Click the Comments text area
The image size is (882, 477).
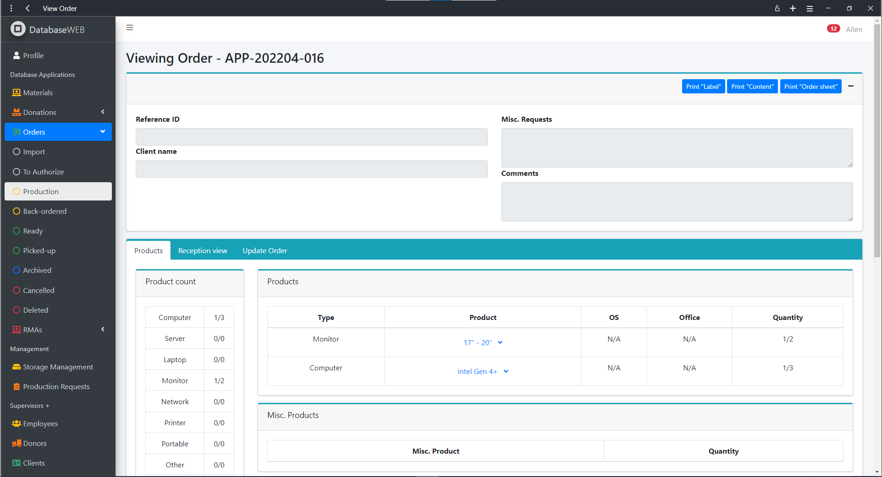[x=677, y=202]
